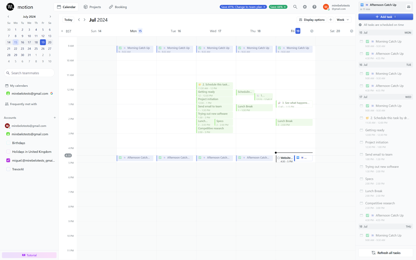Screen dimensions: 416x260
Task: Open the search magnifier in top bar
Action: pos(295,7)
